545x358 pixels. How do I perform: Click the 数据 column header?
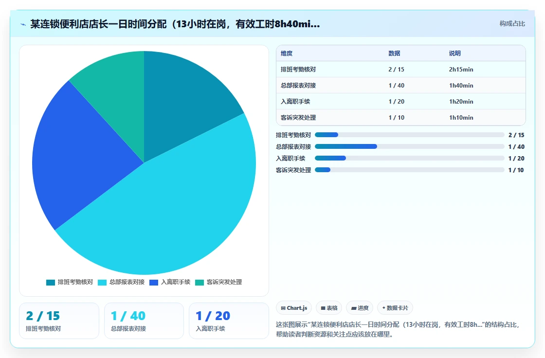pyautogui.click(x=394, y=53)
